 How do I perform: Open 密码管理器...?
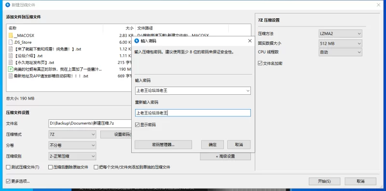[163, 145]
